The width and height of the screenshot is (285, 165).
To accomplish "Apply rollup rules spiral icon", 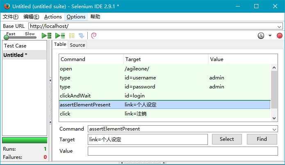I will [x=94, y=36].
